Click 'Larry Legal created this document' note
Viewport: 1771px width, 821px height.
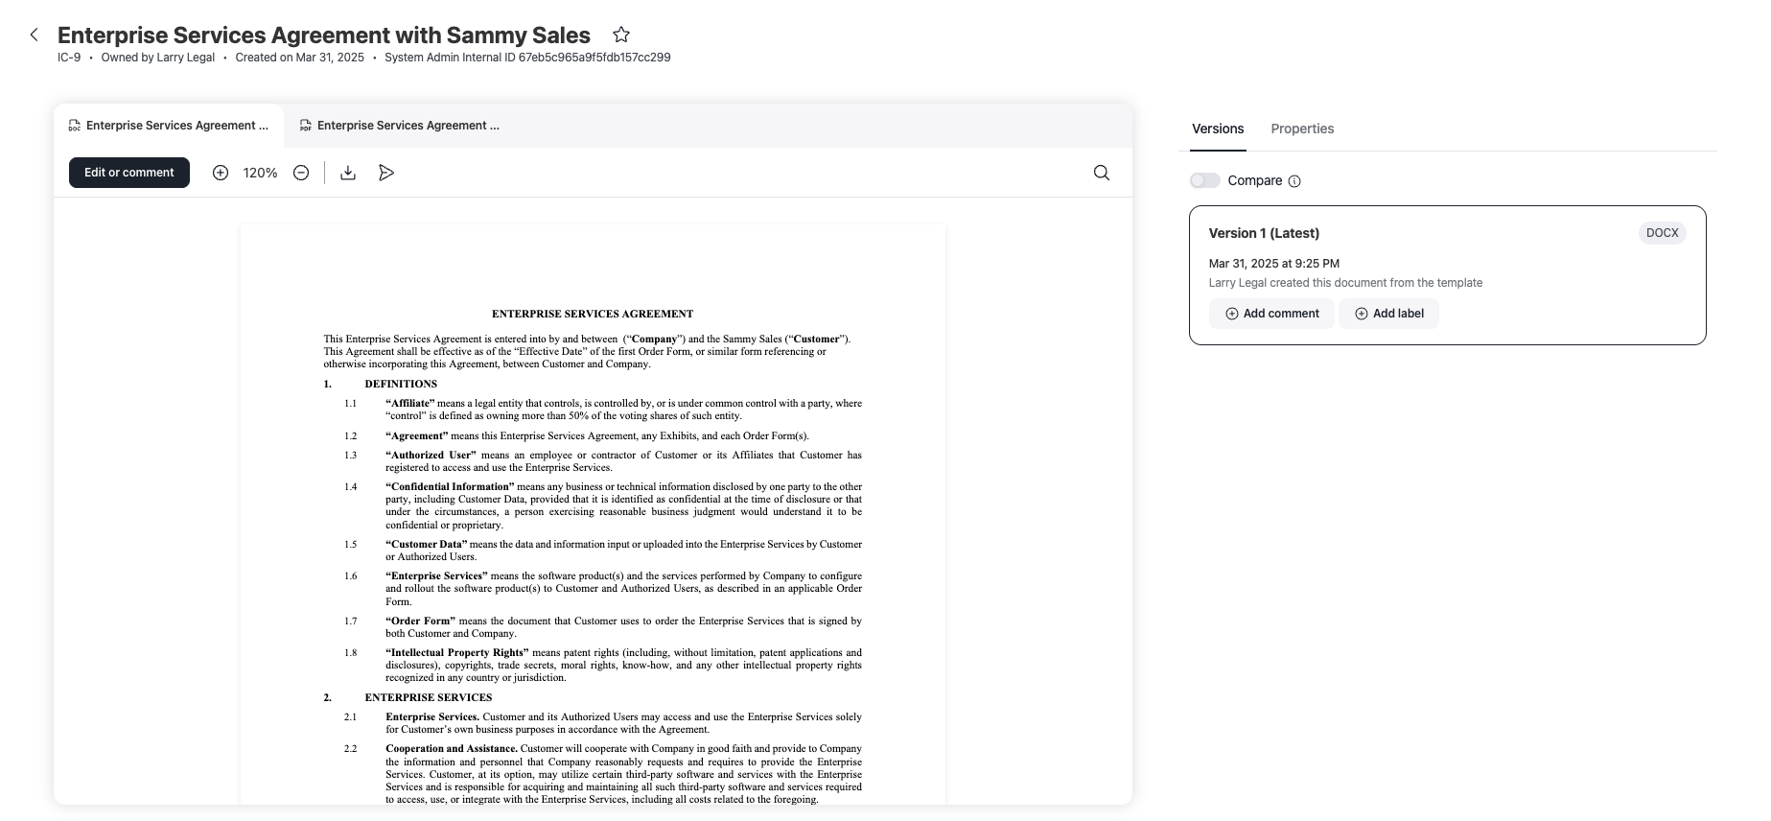[x=1345, y=283]
